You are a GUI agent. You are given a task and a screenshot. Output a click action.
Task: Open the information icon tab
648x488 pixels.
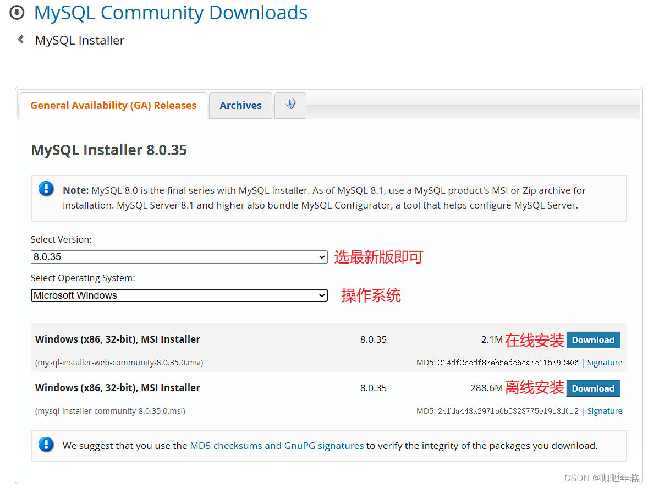(290, 105)
